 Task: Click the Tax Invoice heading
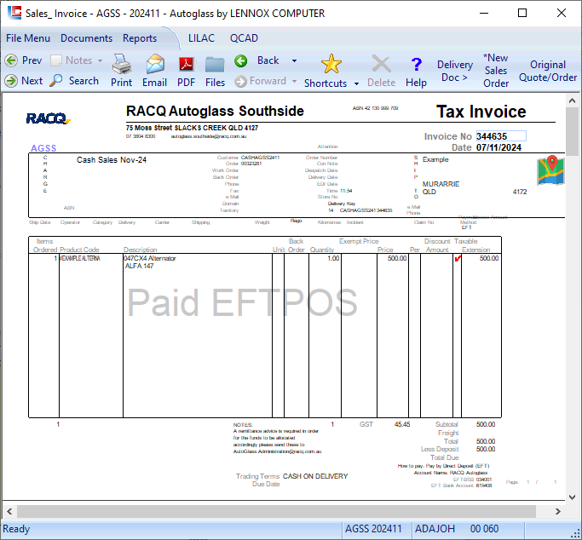(481, 112)
